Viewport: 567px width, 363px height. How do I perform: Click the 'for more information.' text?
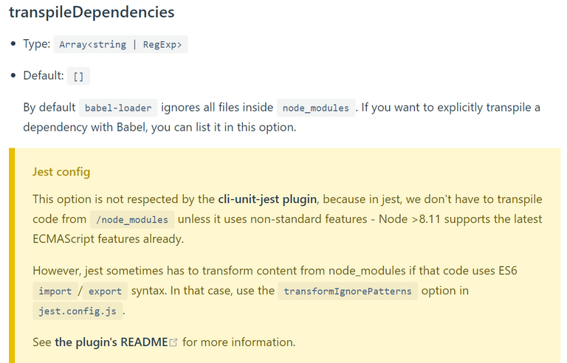click(x=238, y=342)
